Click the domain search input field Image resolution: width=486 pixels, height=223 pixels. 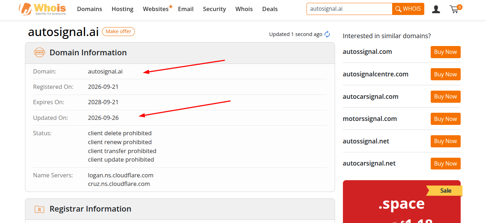349,9
